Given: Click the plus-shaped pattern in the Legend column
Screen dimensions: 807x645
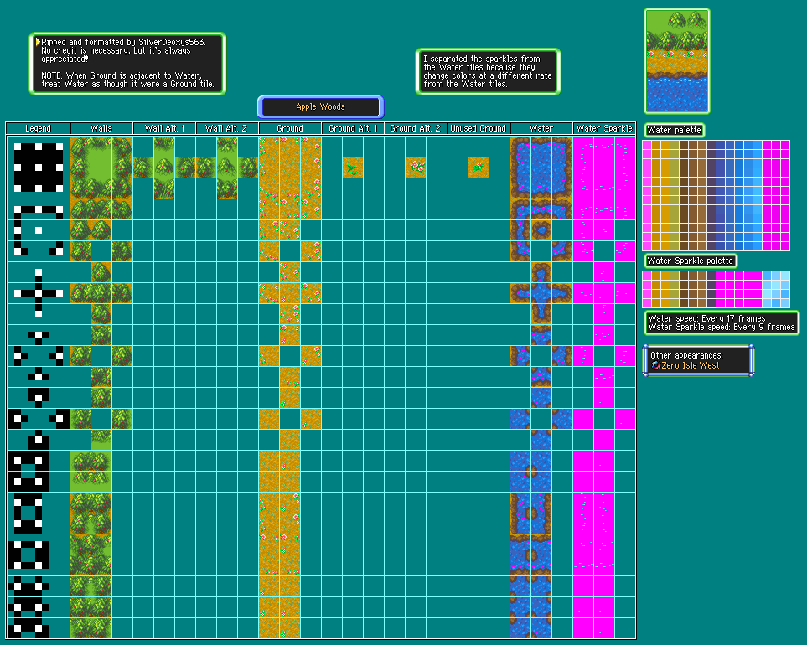Looking at the screenshot, I should (x=39, y=293).
